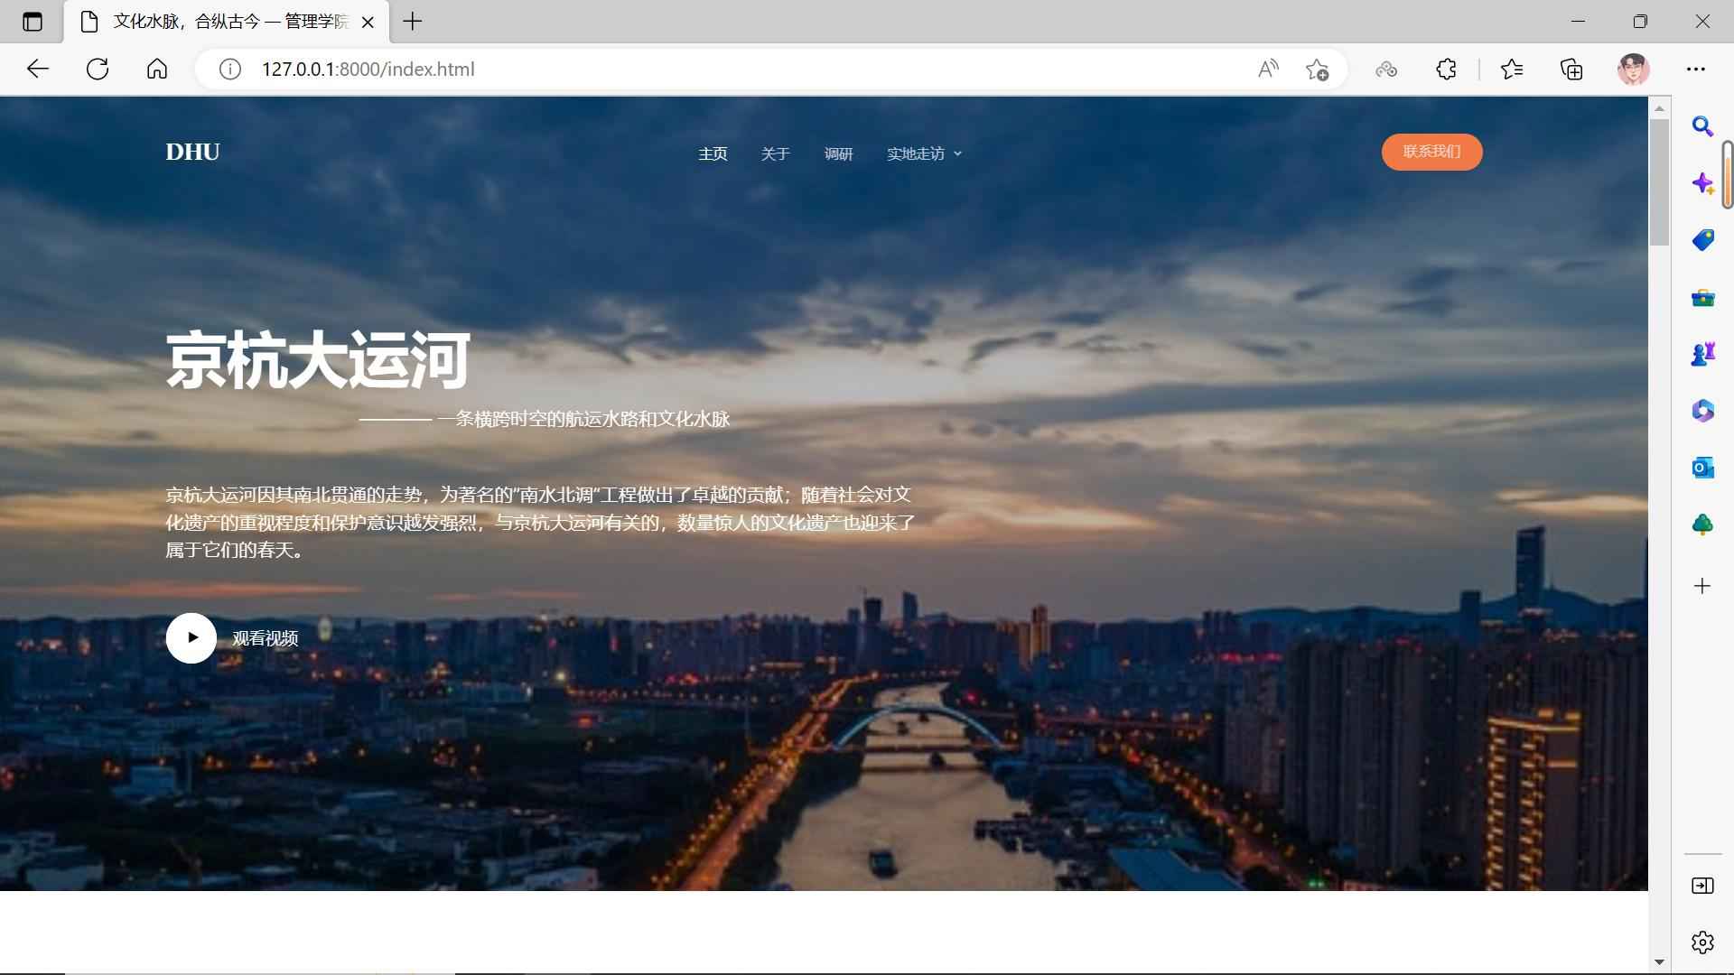Image resolution: width=1734 pixels, height=975 pixels.
Task: Open the Games chess sidebar icon
Action: 1702,354
